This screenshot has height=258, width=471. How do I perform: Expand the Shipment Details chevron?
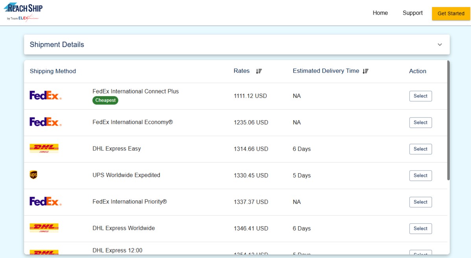440,45
